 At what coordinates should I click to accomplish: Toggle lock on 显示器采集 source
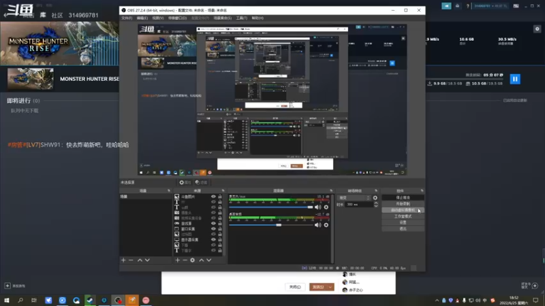[219, 239]
